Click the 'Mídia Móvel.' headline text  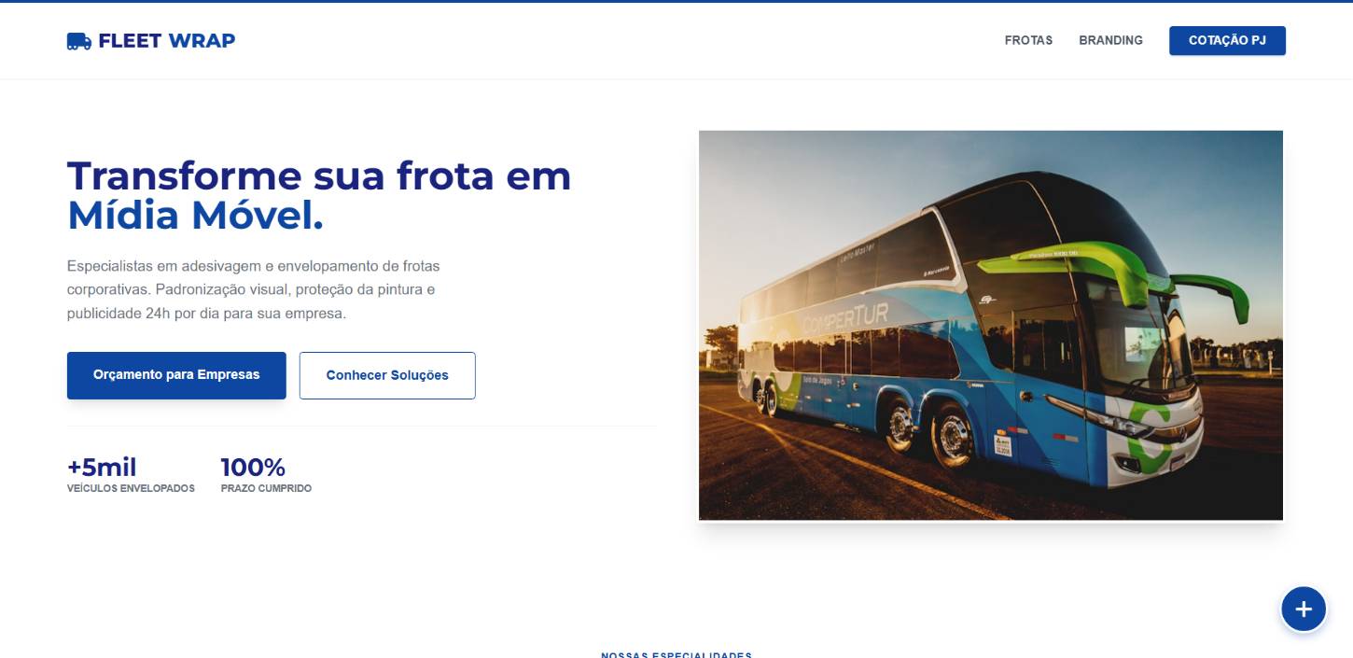click(195, 216)
